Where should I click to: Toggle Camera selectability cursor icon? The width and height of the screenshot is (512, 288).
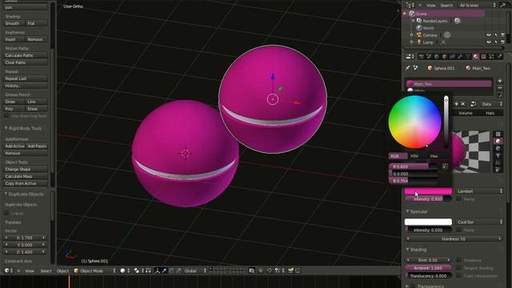click(x=496, y=35)
